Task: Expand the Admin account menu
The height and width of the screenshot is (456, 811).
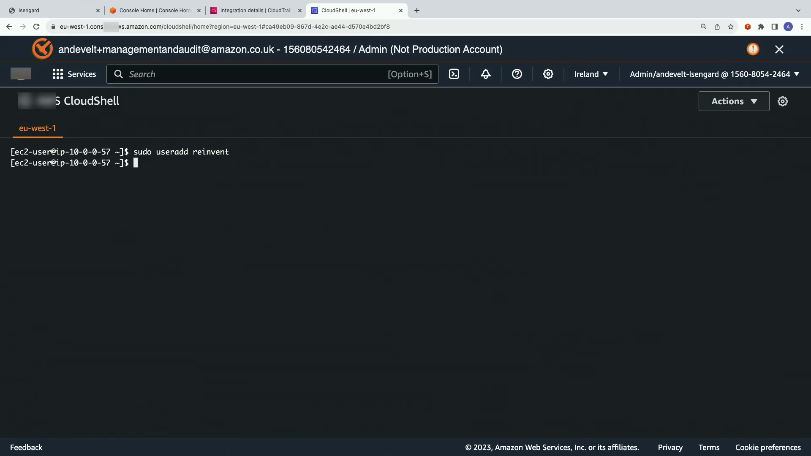Action: 715,74
